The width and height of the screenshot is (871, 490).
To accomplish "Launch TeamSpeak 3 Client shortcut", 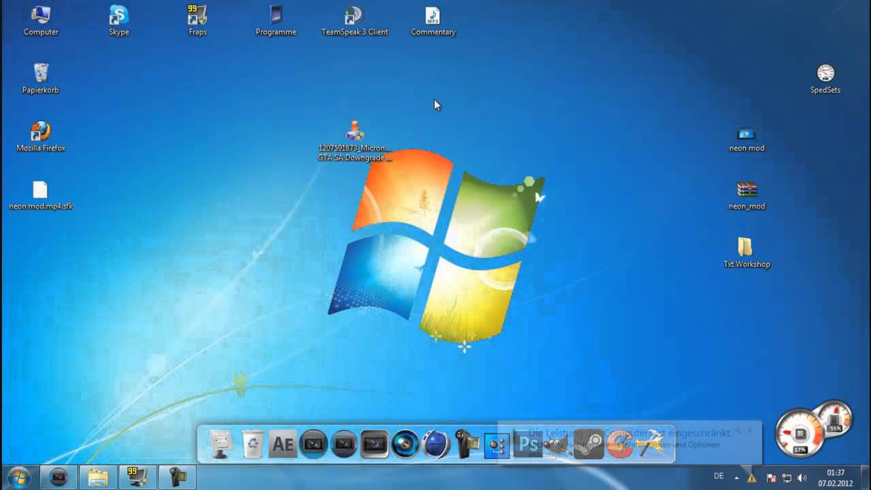I will pos(355,20).
